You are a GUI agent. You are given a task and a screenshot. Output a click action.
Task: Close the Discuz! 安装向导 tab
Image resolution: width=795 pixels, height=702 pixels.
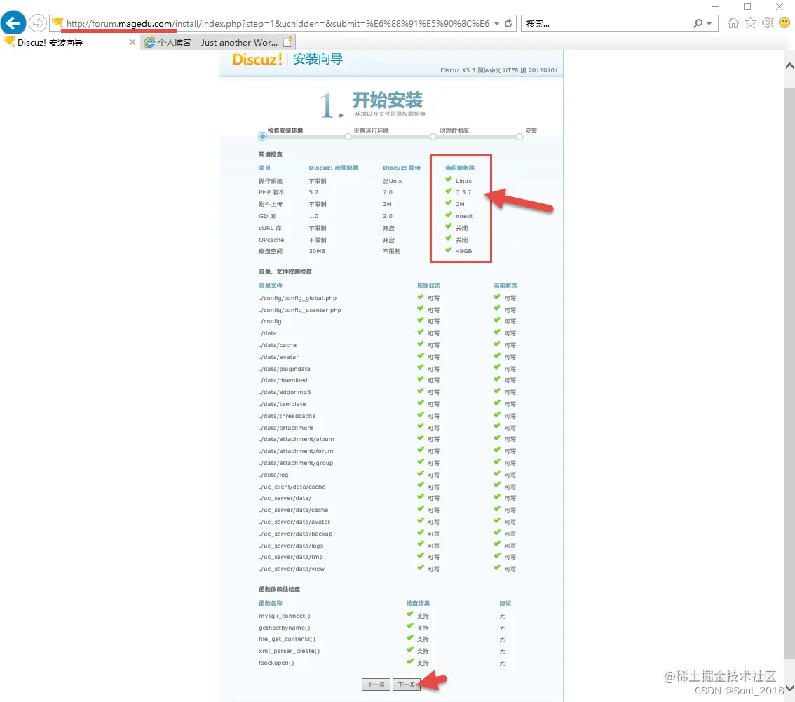(132, 43)
